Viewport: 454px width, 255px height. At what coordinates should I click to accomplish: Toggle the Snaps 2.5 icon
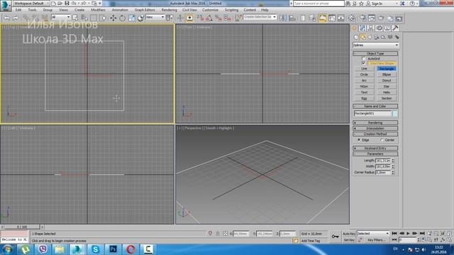200,18
